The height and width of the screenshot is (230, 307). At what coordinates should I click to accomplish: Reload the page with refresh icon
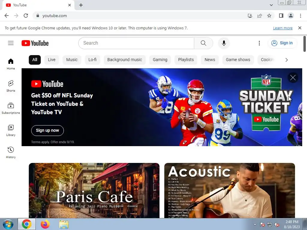(x=26, y=16)
